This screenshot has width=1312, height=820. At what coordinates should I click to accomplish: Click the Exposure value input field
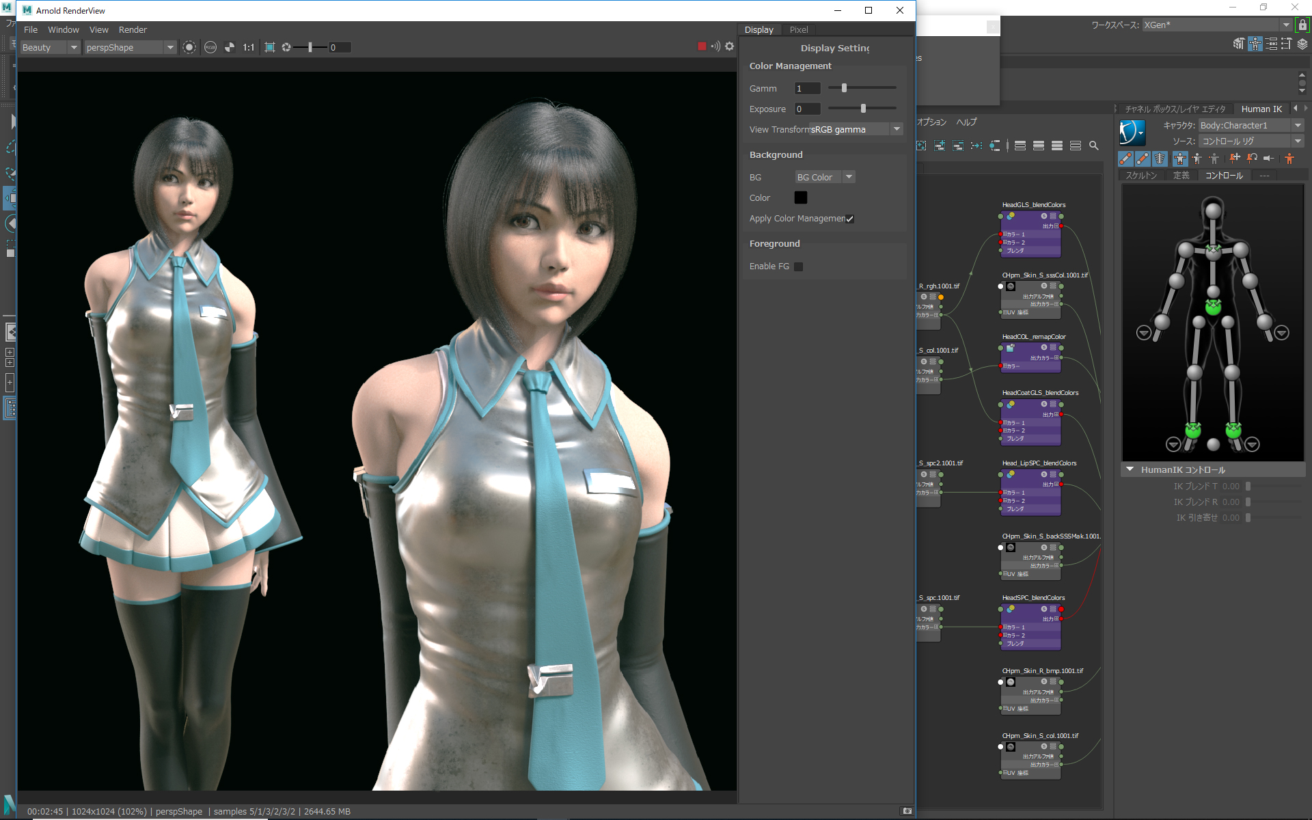point(807,109)
